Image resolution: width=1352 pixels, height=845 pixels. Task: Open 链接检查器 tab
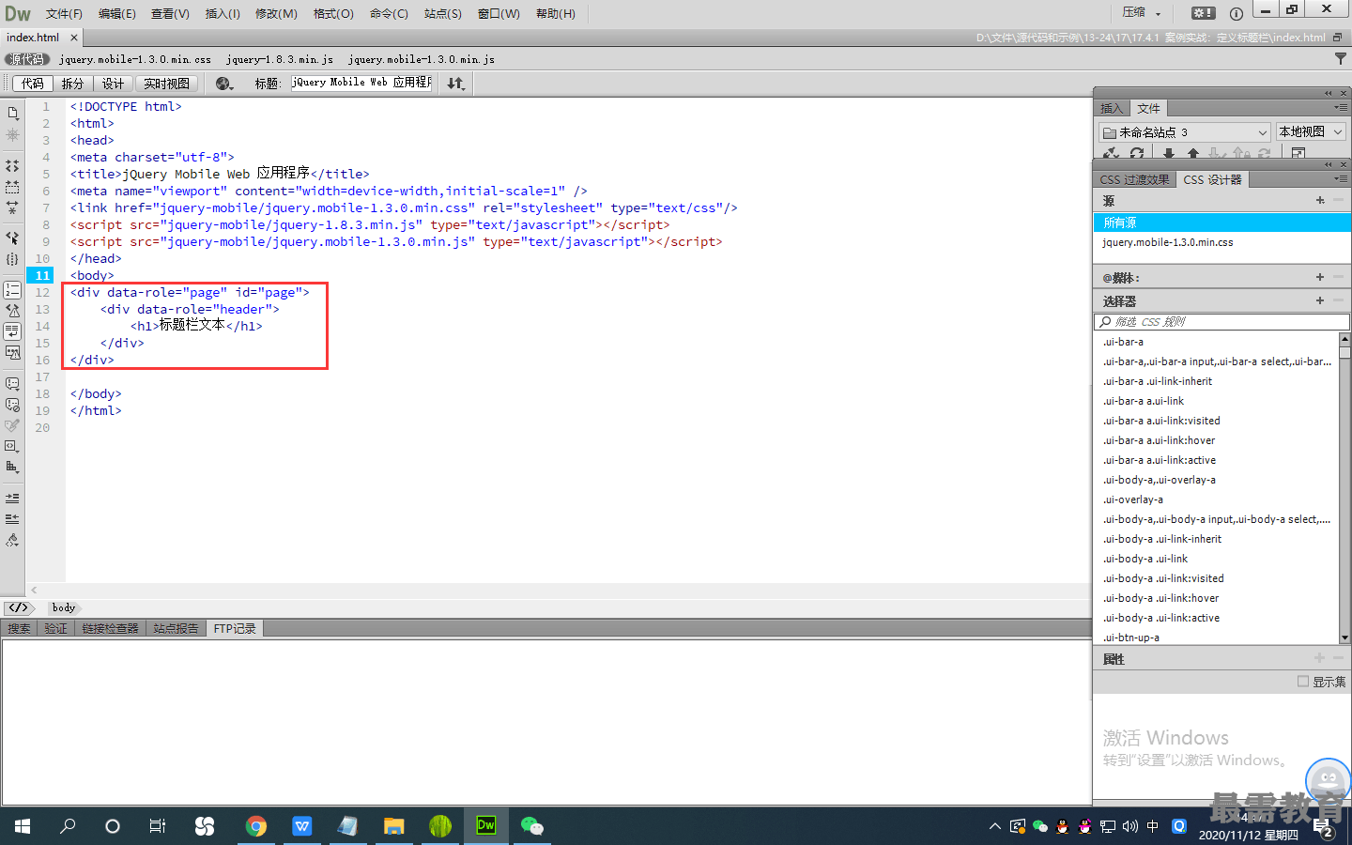tap(110, 628)
